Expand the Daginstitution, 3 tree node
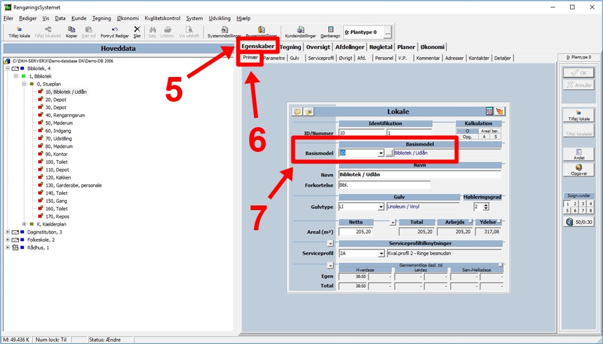The height and width of the screenshot is (344, 603). (x=7, y=232)
